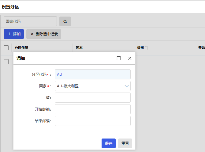Click the chevron arrow in 国家 field
205x152 pixels.
[x=127, y=86]
